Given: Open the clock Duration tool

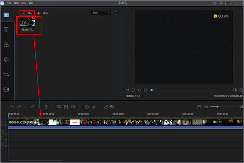Looking at the screenshot, I should pyautogui.click(x=87, y=107).
